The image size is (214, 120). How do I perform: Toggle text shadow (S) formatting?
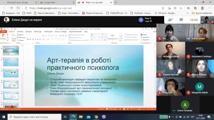[x=35, y=39]
